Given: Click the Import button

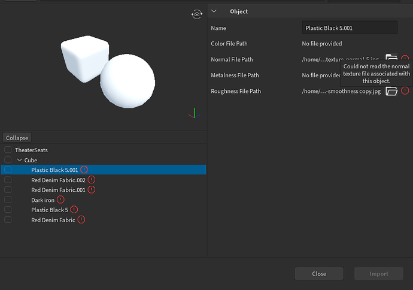Looking at the screenshot, I should point(378,274).
